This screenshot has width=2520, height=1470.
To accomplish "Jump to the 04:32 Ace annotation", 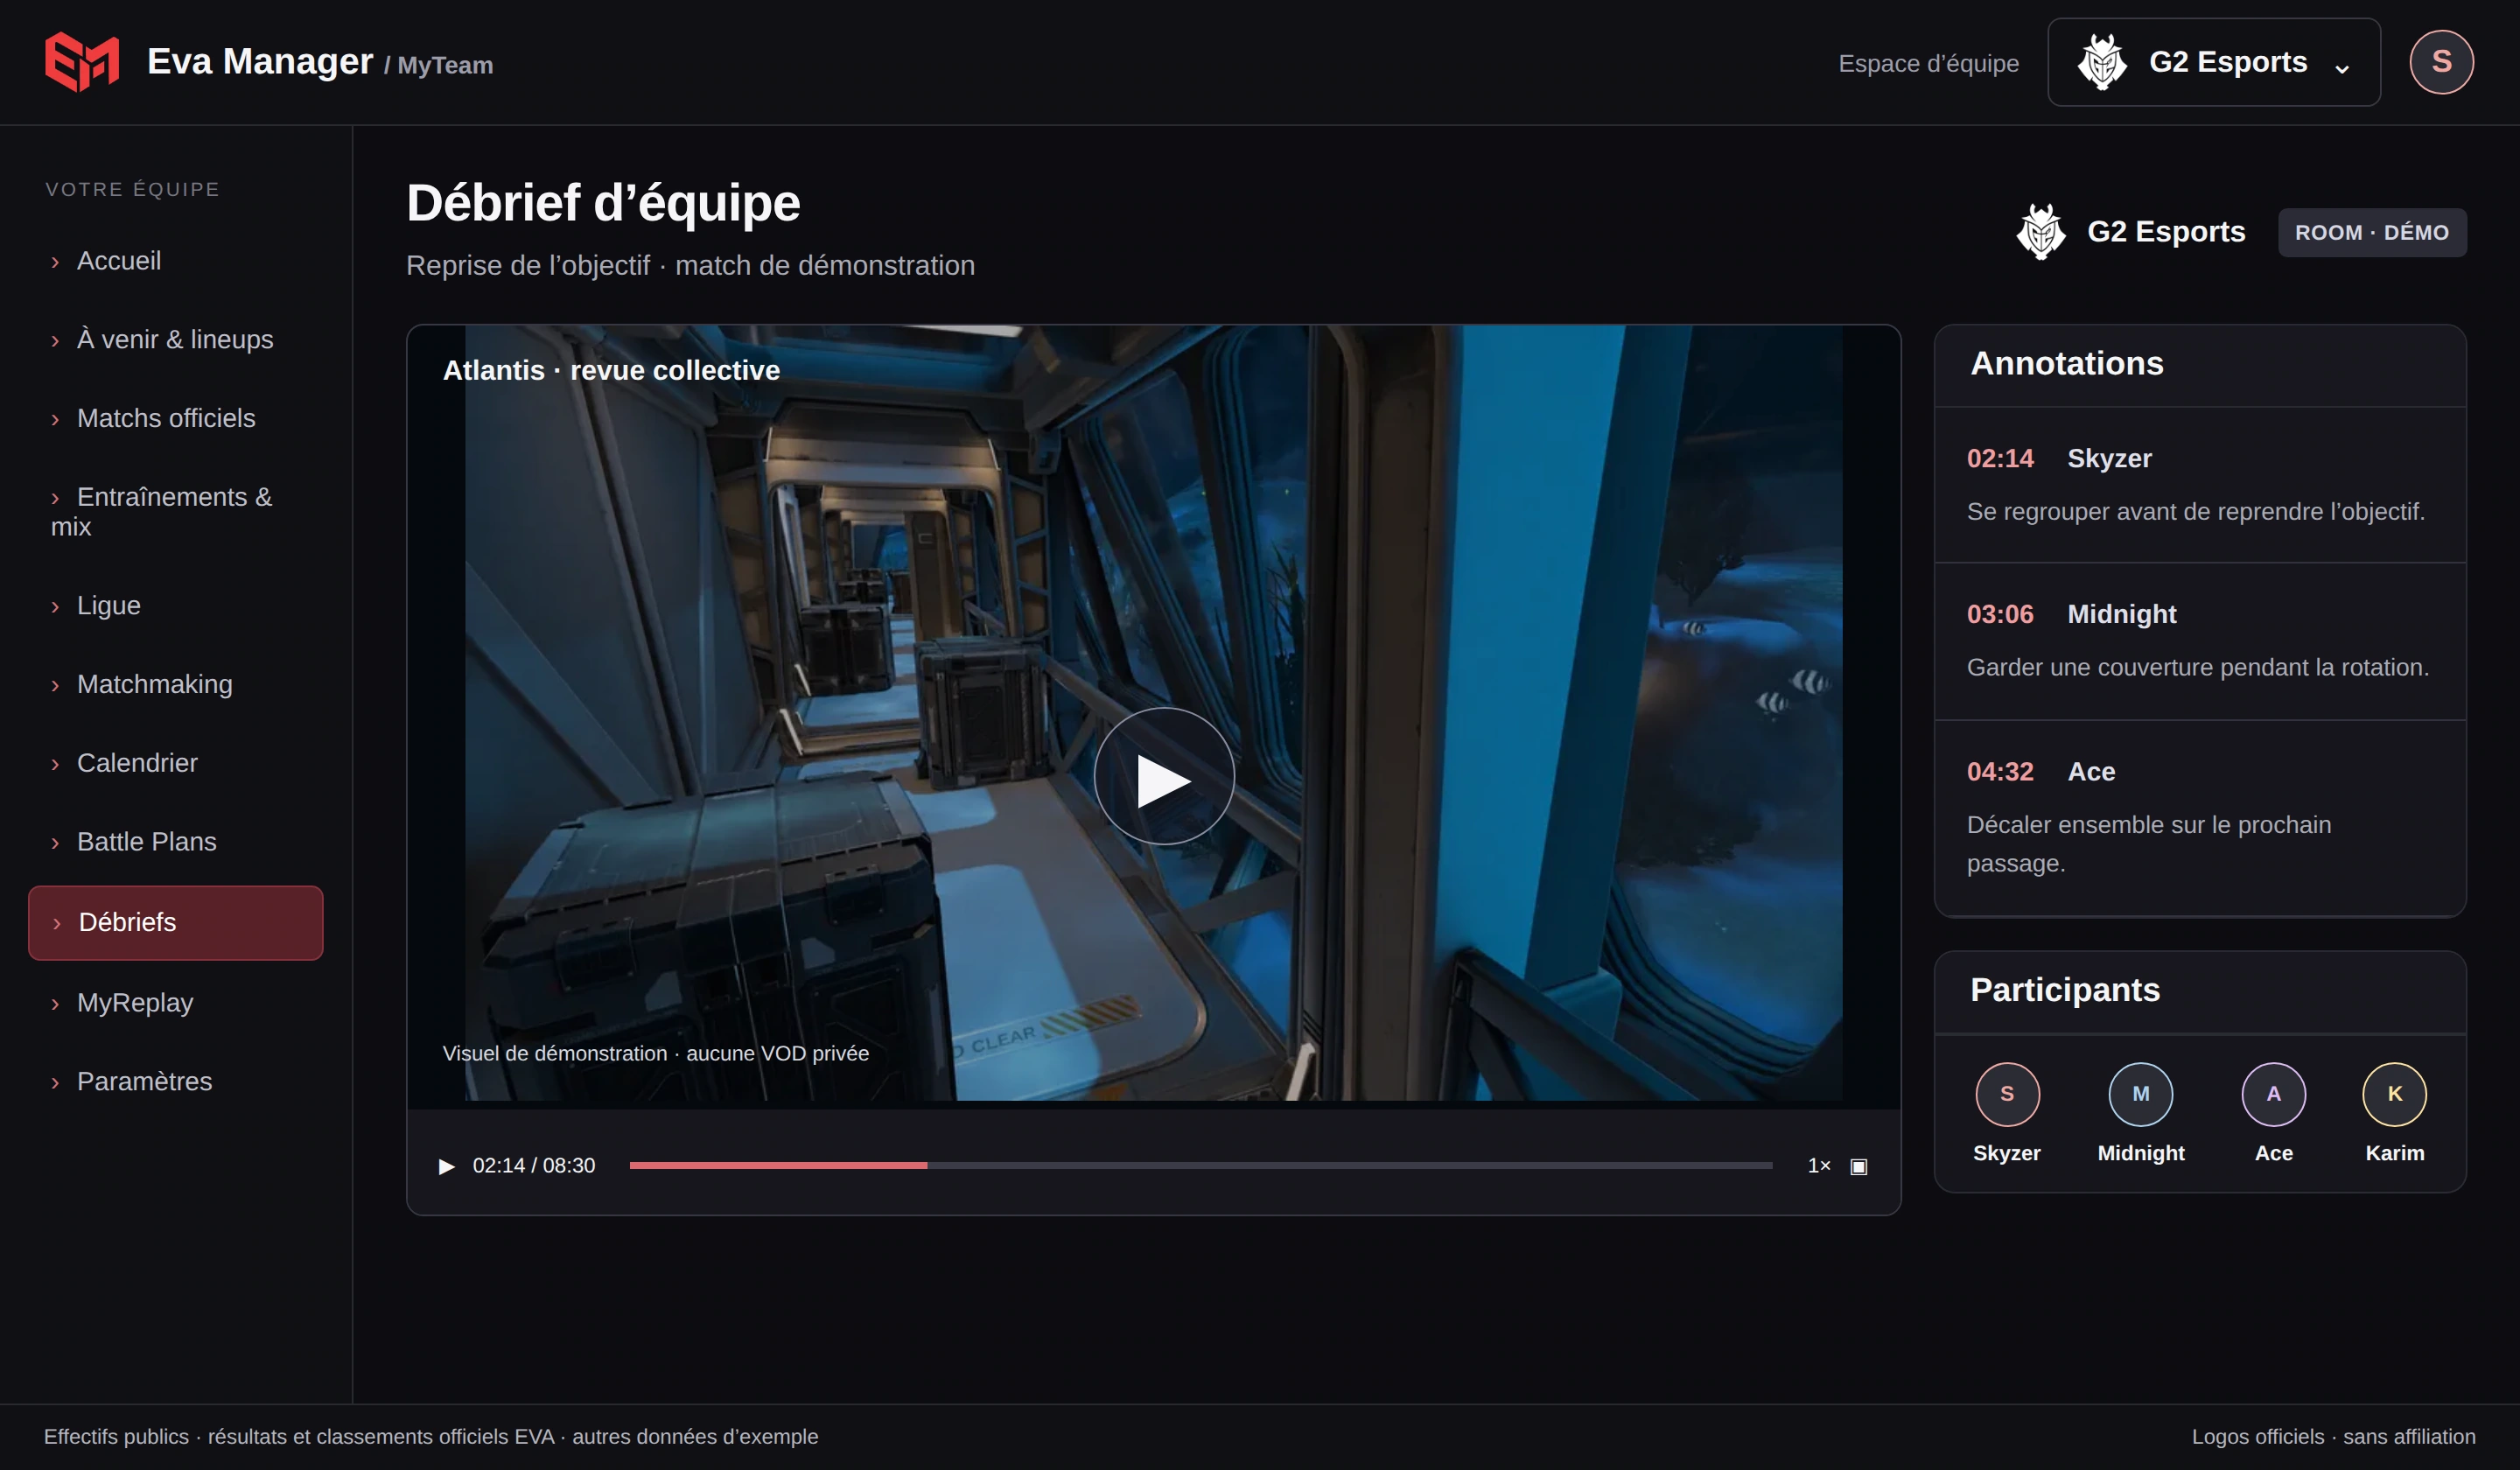I will point(2199,817).
